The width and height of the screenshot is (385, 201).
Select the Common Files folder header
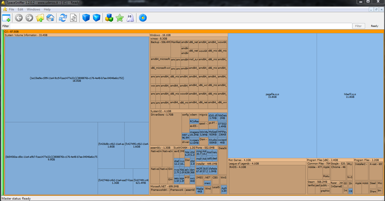tap(319, 163)
